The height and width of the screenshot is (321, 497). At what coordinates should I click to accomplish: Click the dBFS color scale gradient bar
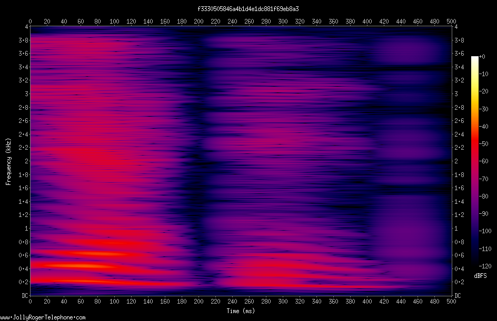[x=474, y=161]
